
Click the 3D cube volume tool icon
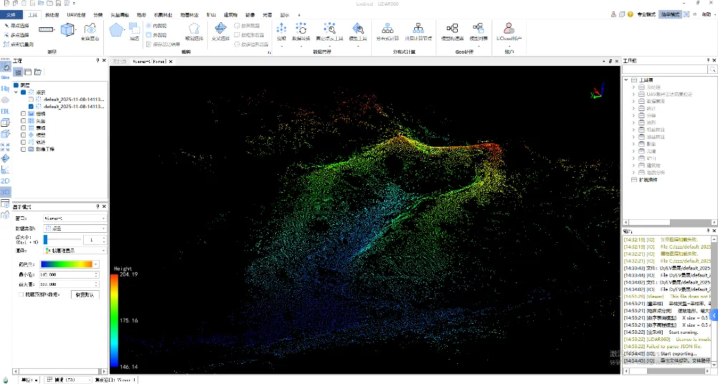pyautogui.click(x=68, y=30)
